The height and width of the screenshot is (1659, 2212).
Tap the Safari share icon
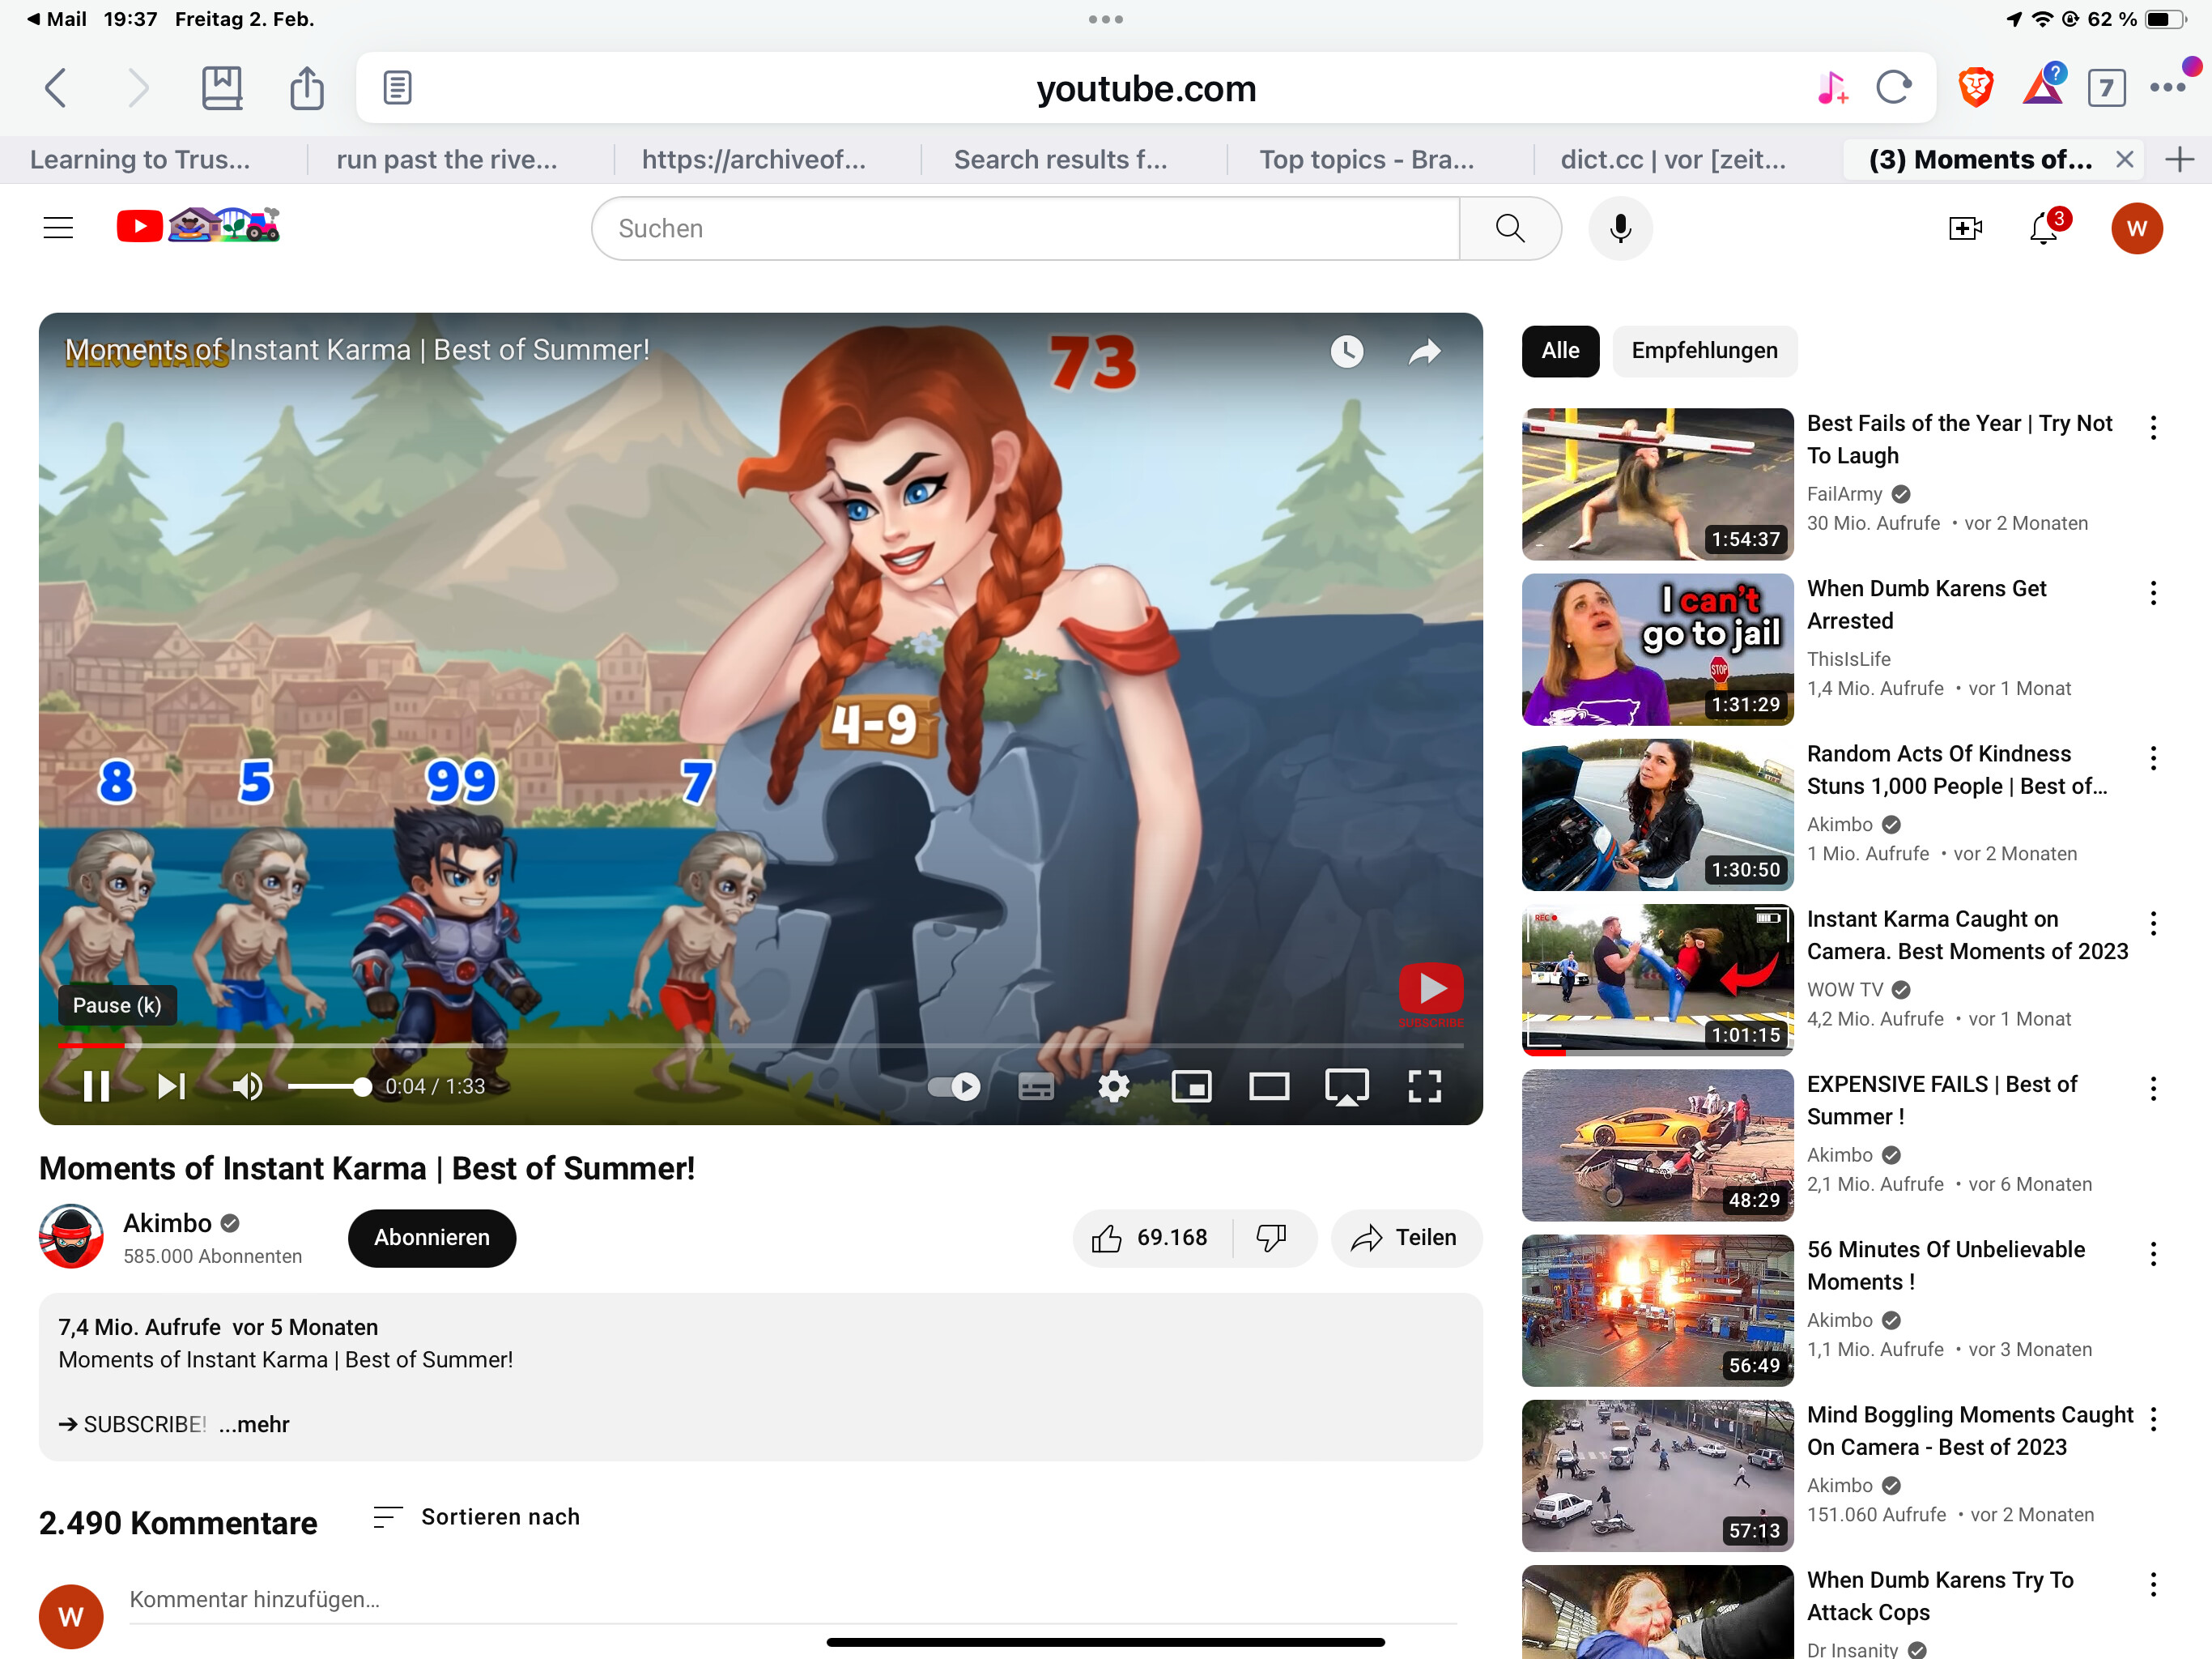(307, 88)
